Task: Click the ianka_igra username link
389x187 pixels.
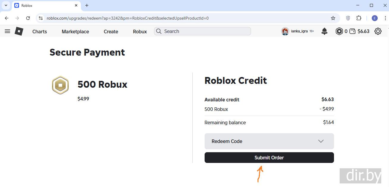Action: [x=299, y=31]
